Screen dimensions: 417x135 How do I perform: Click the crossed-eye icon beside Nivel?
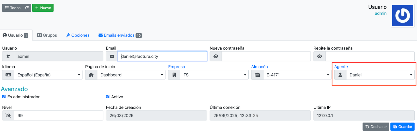point(8,115)
